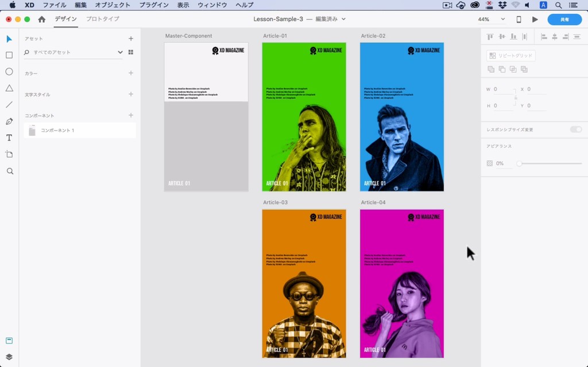The height and width of the screenshot is (367, 588).
Task: Click the blue share button
Action: click(564, 19)
